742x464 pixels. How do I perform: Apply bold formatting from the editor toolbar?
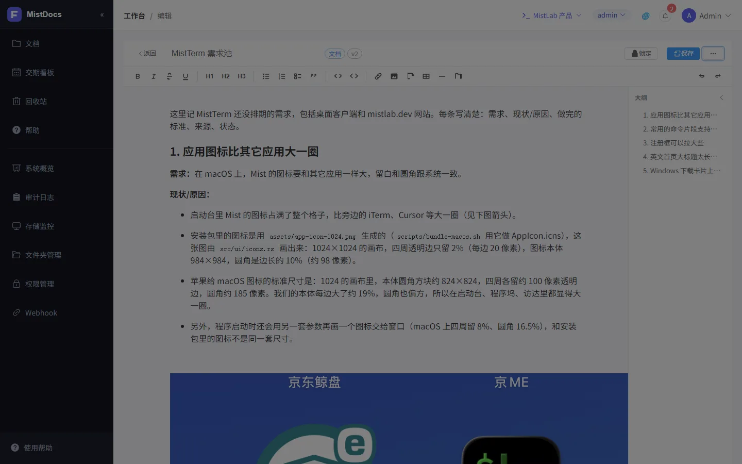pos(138,76)
